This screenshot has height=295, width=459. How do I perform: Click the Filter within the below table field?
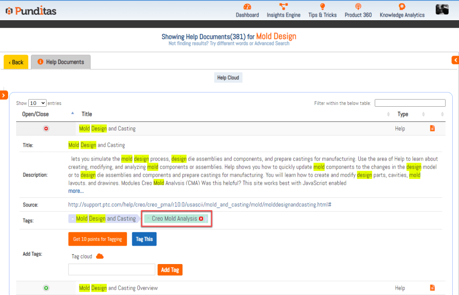tap(410, 103)
